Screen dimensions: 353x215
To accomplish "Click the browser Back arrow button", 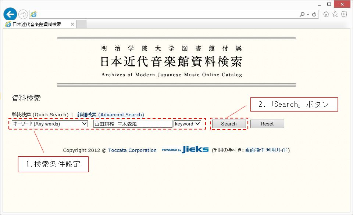I will tap(10, 14).
